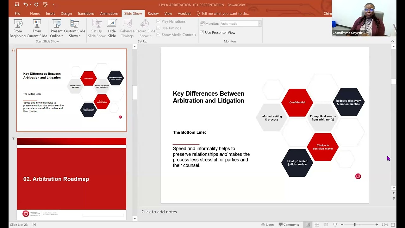Open the Review ribbon tab
405x228 pixels.
click(x=153, y=13)
